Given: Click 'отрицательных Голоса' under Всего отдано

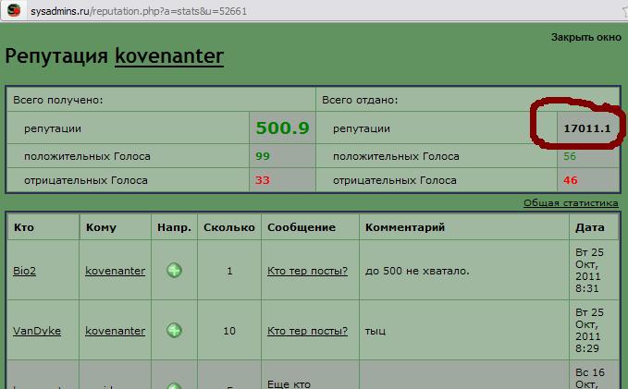Looking at the screenshot, I should (395, 180).
